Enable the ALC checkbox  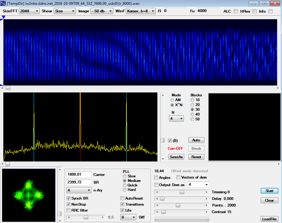[x=236, y=11]
